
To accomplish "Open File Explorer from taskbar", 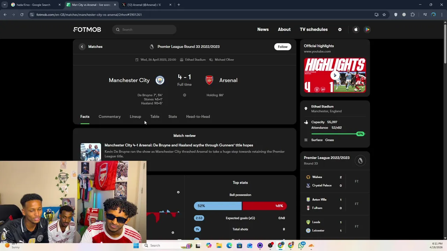I will [x=219, y=245].
